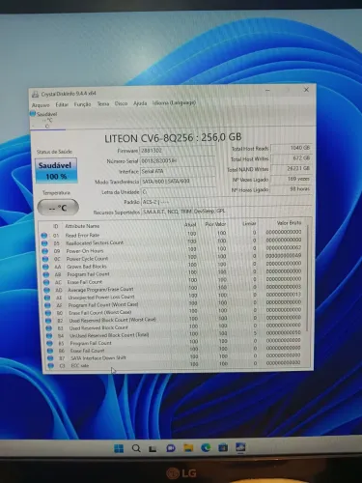Close the CrystalDiskInfo window
362x483 pixels.
306,90
